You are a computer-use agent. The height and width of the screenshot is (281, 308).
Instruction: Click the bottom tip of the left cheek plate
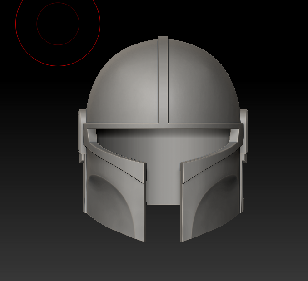click(x=143, y=239)
